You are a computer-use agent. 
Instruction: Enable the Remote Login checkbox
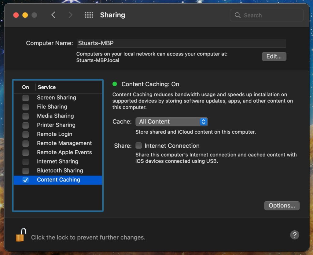pos(26,135)
